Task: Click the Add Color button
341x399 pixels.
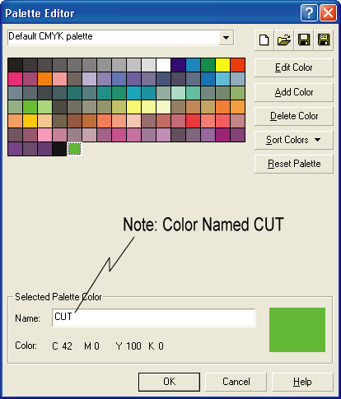Action: click(x=294, y=92)
